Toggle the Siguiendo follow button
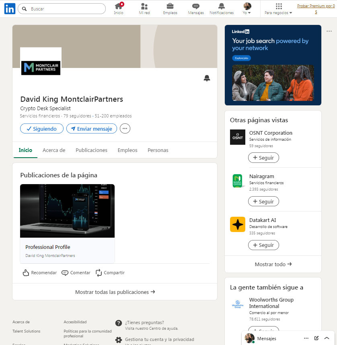The height and width of the screenshot is (345, 337). point(42,129)
